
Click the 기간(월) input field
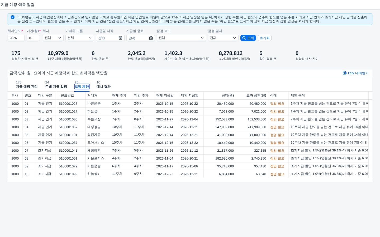[x=33, y=38]
